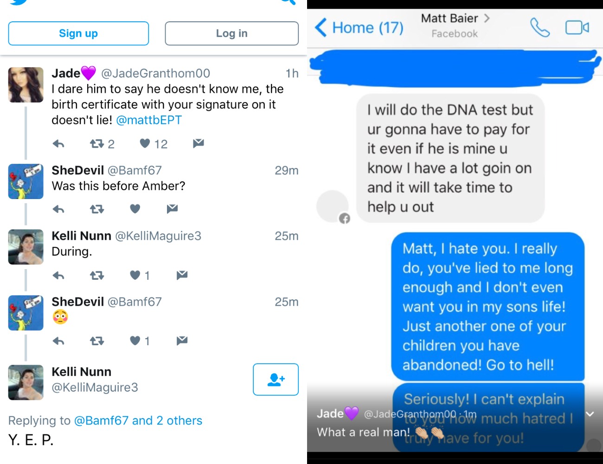Open Jade's profile picture
603x464 pixels.
pos(26,85)
